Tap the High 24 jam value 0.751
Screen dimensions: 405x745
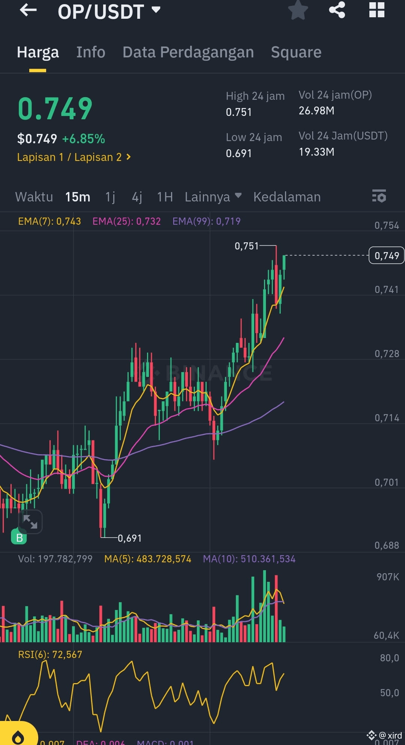(238, 112)
